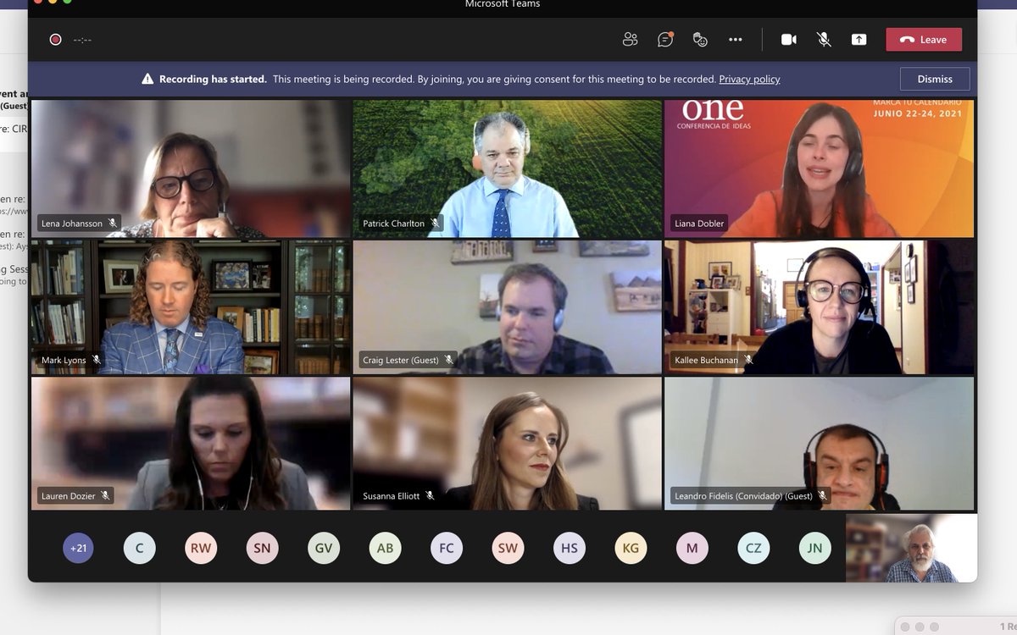Screen dimensions: 1017x635
Task: Click the Liana Dobler name label
Action: point(699,224)
